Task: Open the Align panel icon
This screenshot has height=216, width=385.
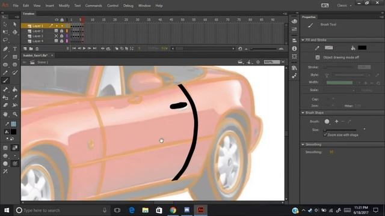Action: click(294, 41)
